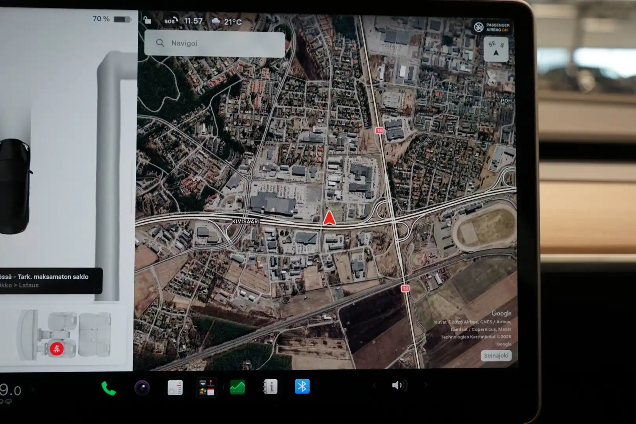Tap the upper route 18 road shield
The width and height of the screenshot is (636, 424).
[379, 130]
